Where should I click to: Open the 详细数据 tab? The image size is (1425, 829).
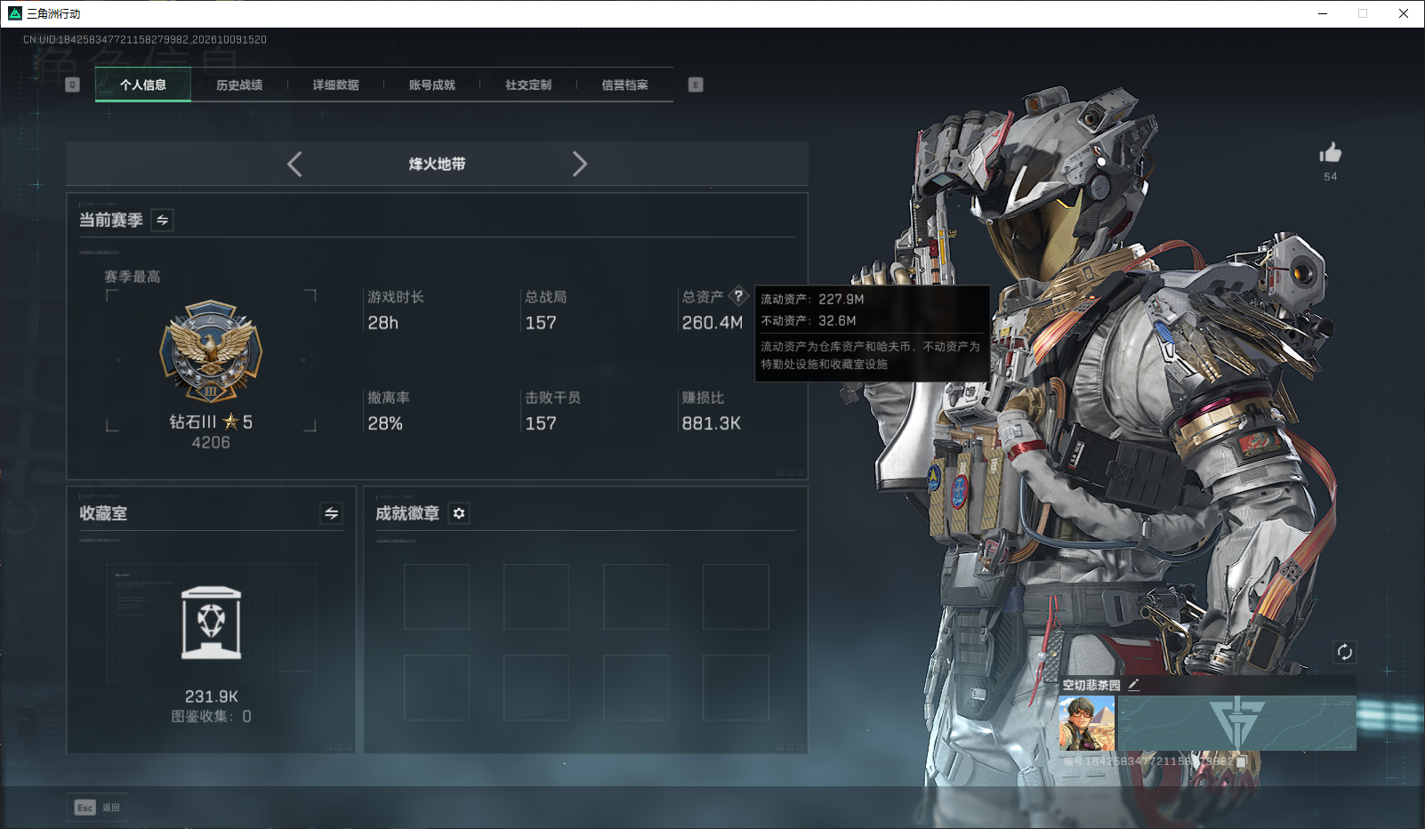point(335,85)
